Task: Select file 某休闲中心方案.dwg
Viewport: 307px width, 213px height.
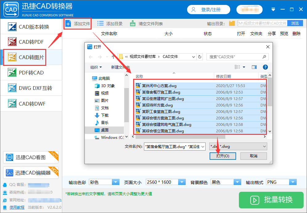Action: click(200, 86)
